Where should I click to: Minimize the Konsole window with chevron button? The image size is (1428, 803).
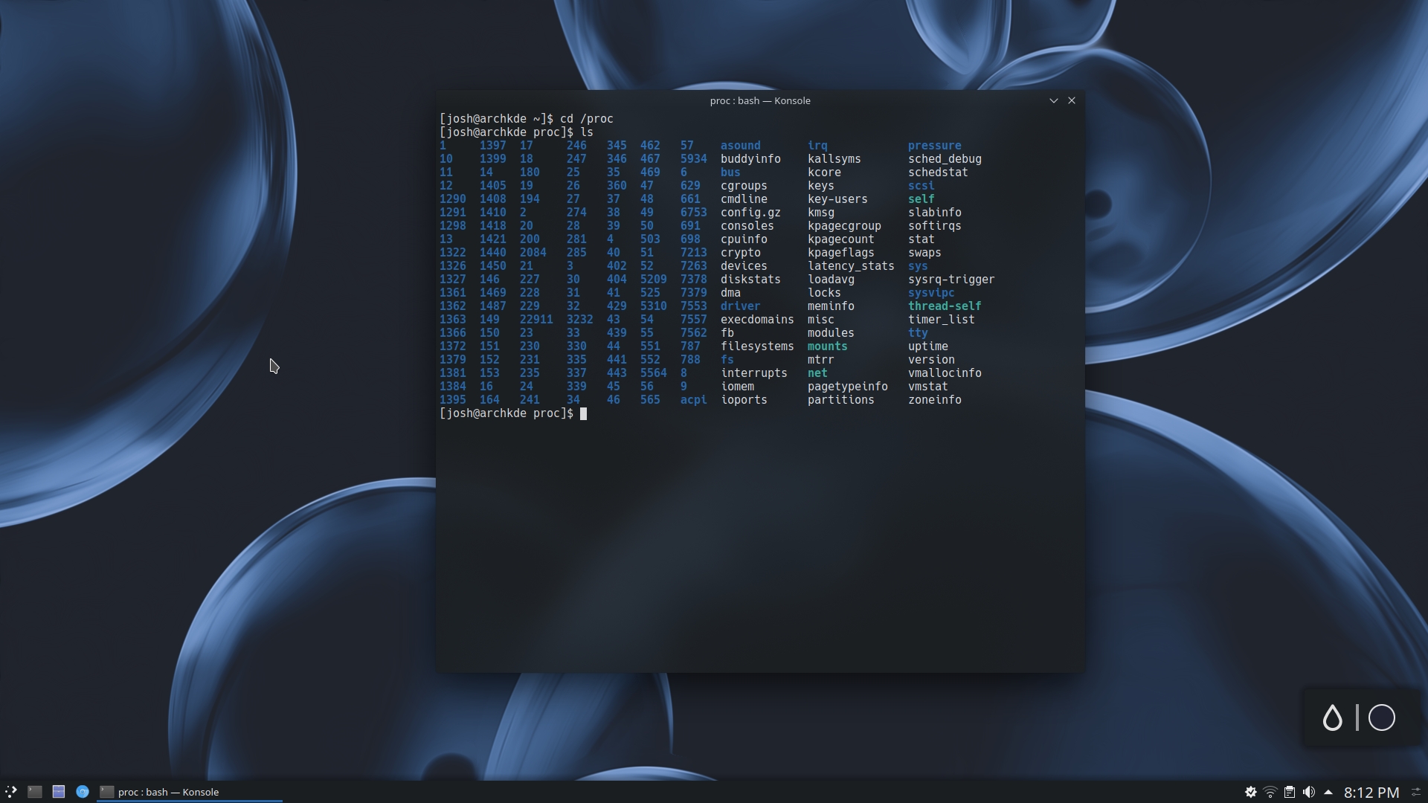(x=1053, y=100)
